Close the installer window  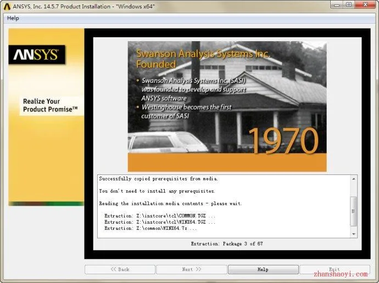point(365,4)
